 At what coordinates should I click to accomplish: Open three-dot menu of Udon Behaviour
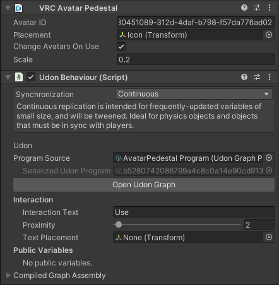point(270,77)
